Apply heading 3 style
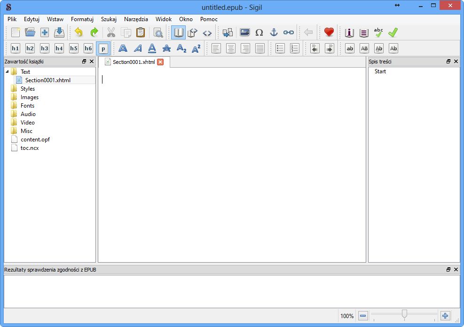This screenshot has height=327, width=464. point(45,48)
